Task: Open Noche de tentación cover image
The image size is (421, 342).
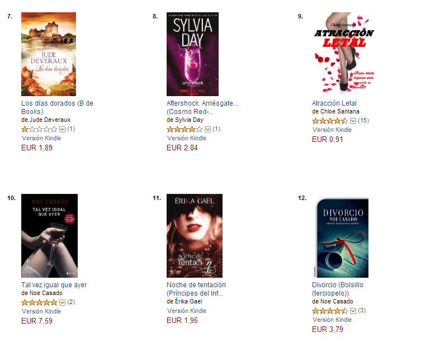Action: click(x=195, y=236)
